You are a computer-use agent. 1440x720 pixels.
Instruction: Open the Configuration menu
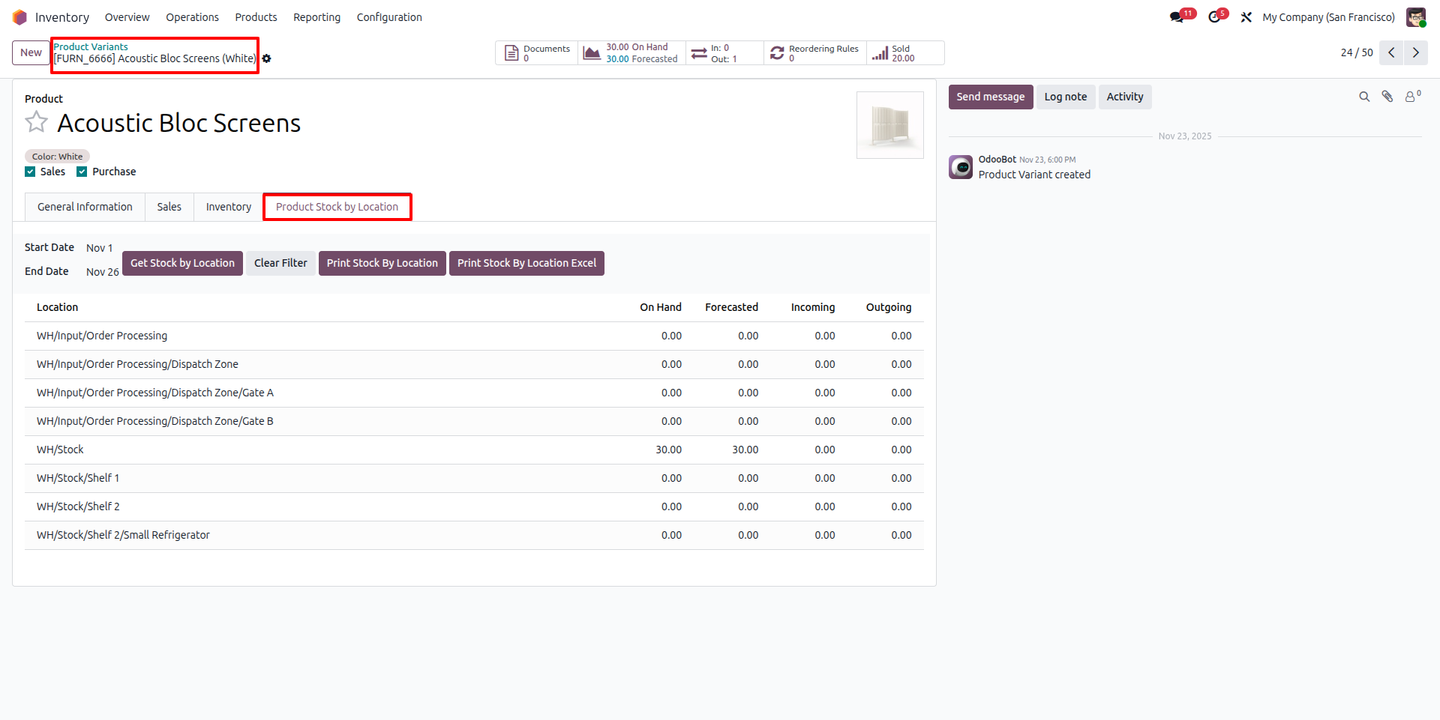pyautogui.click(x=389, y=17)
